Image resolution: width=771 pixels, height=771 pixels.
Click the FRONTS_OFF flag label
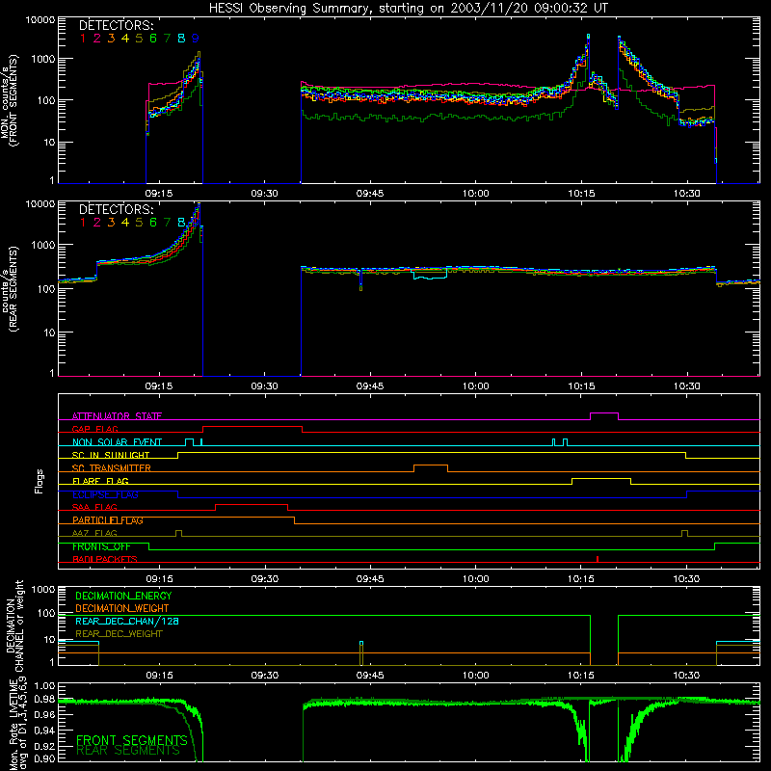tap(101, 546)
